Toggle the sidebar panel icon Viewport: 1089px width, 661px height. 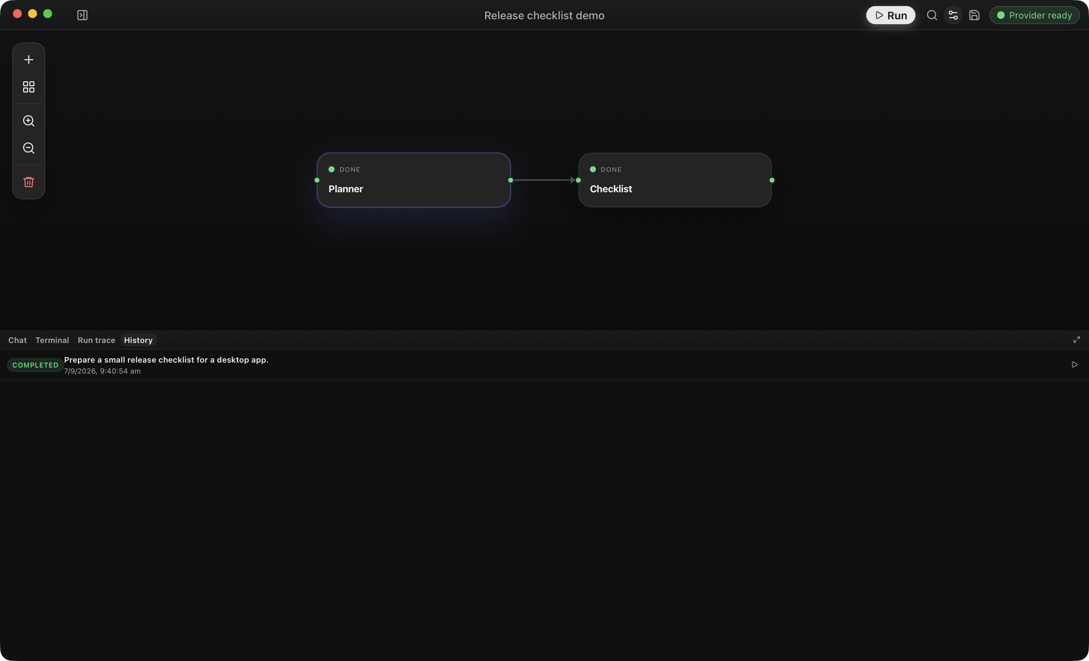click(x=82, y=15)
